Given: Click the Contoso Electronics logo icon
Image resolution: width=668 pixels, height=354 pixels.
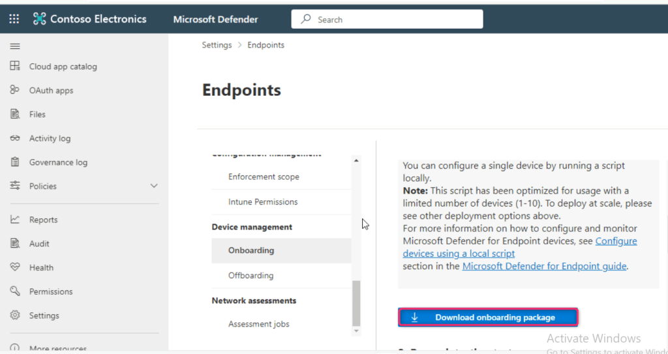Looking at the screenshot, I should 40,19.
